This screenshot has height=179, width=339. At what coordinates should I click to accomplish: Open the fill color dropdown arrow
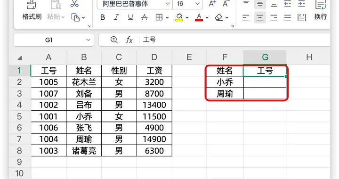tap(187, 17)
